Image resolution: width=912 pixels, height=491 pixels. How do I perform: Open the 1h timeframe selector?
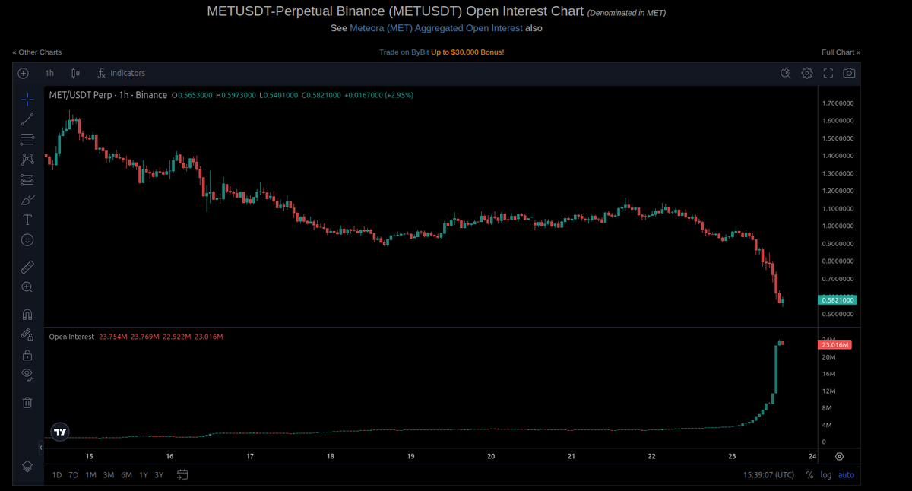49,73
